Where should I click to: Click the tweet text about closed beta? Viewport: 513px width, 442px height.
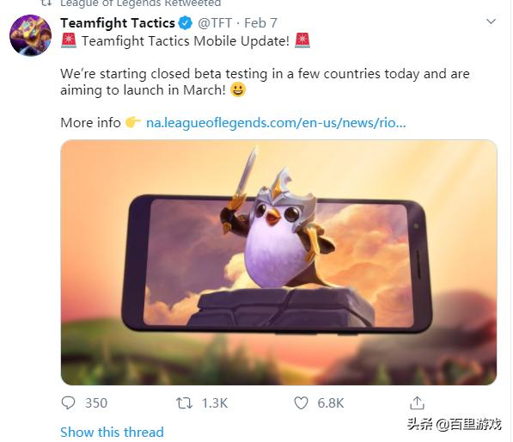pos(265,82)
